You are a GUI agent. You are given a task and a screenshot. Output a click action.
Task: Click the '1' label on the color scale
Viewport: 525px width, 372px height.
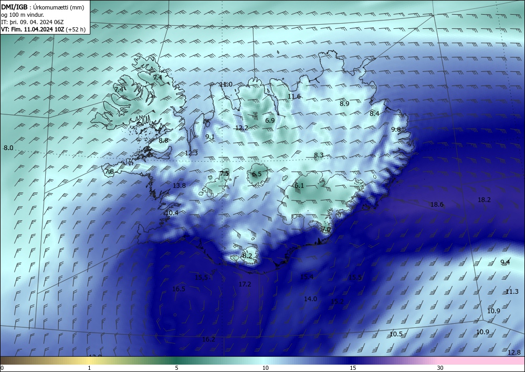[x=89, y=368]
